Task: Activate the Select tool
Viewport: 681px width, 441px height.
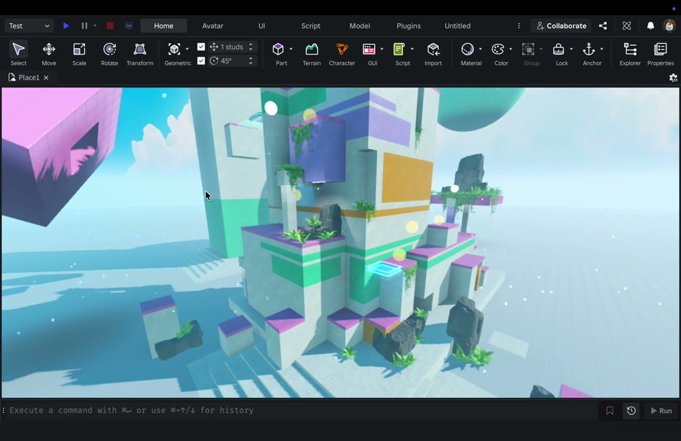Action: [x=18, y=54]
